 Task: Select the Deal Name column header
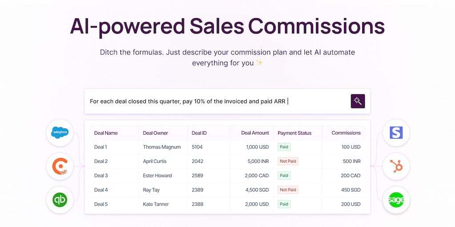pyautogui.click(x=106, y=133)
